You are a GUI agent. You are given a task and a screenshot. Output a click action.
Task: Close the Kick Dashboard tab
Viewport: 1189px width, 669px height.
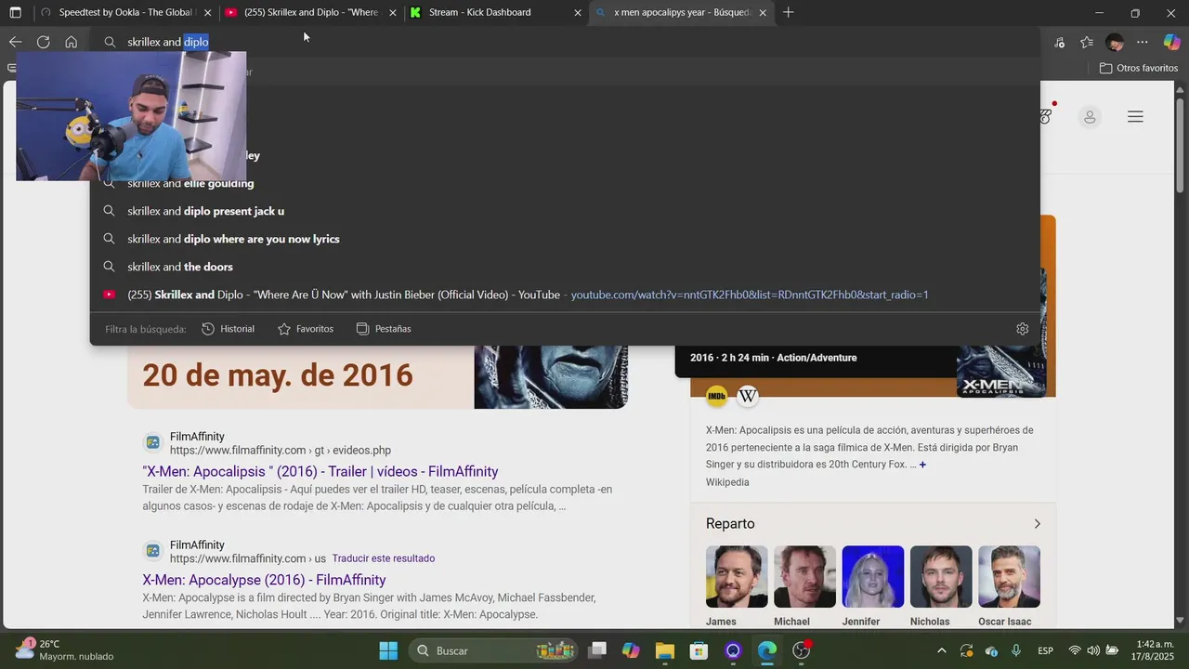[578, 13]
